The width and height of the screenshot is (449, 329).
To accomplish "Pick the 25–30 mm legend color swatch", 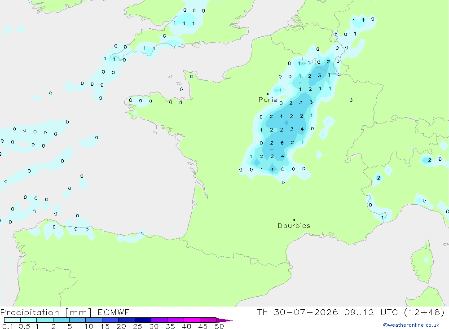I will tap(143, 320).
